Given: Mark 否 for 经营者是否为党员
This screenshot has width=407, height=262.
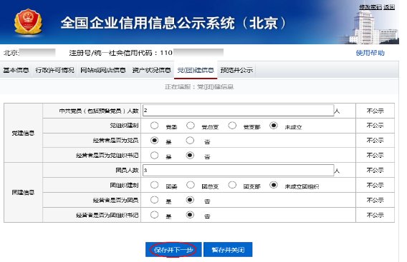Looking at the screenshot, I should coord(190,141).
